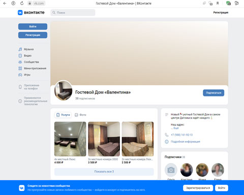
Task: Open the green shield protection icon
Action: tap(228, 3)
